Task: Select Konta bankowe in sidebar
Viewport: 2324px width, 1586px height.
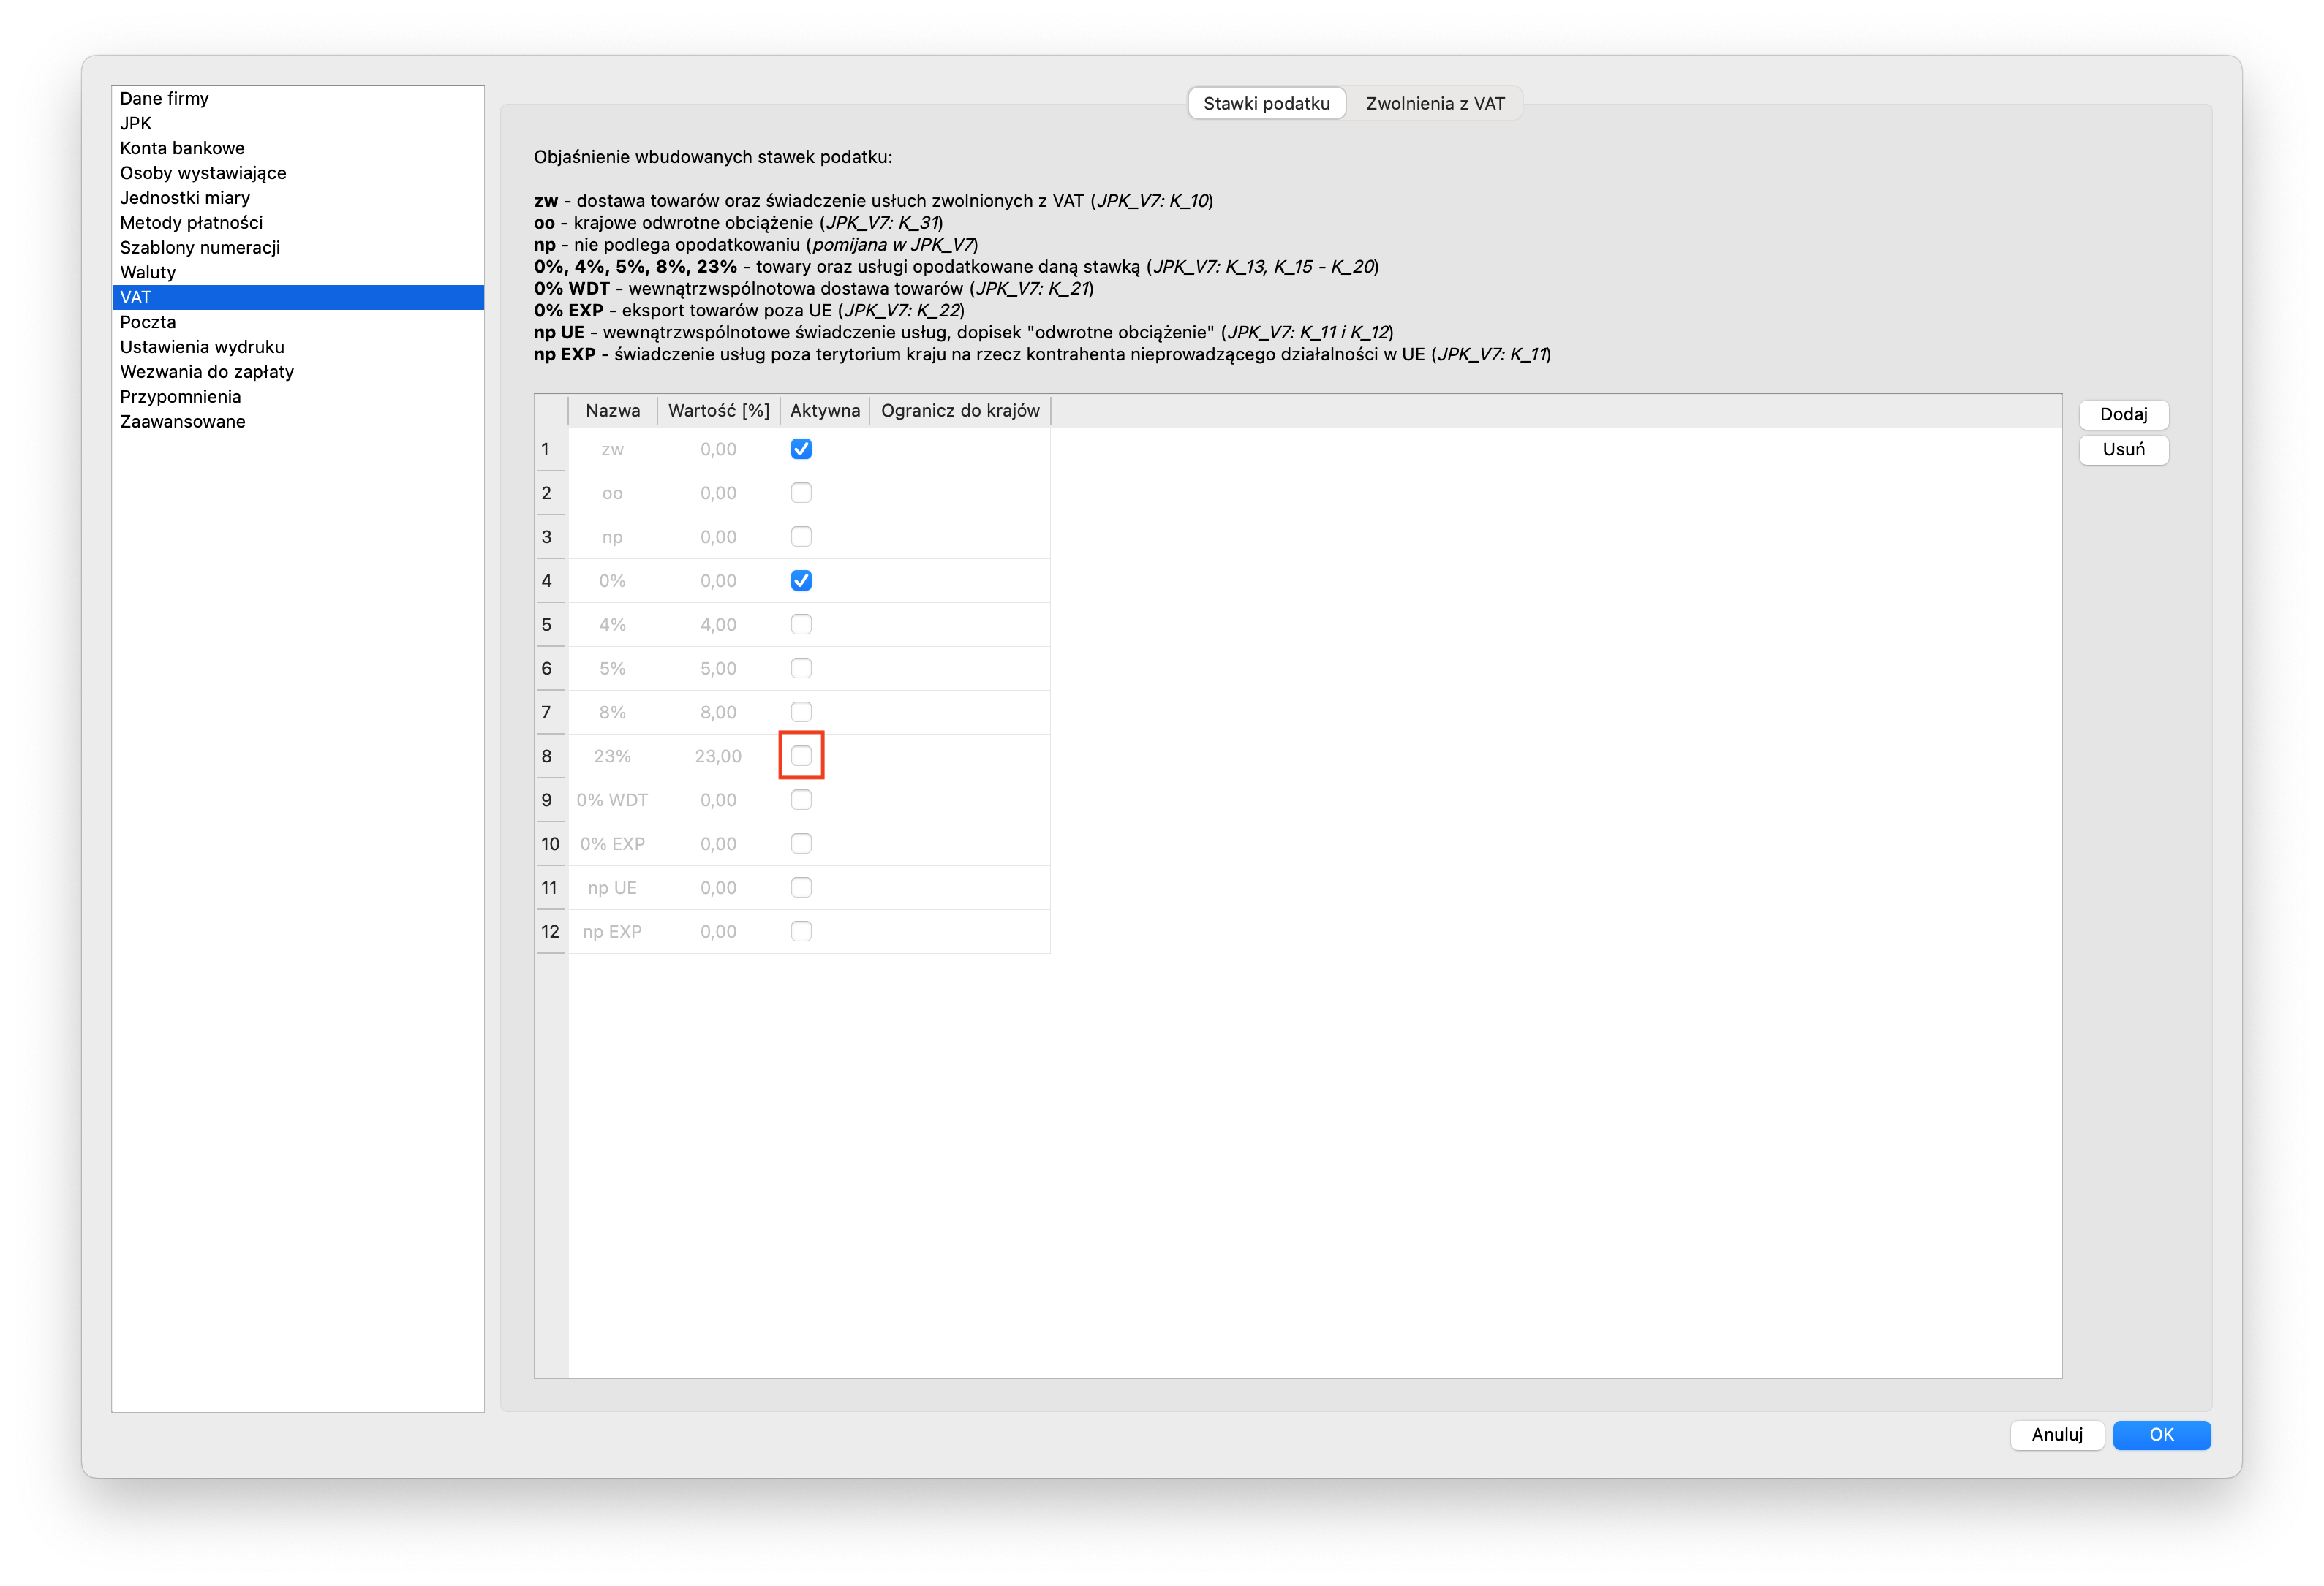Action: (x=298, y=149)
